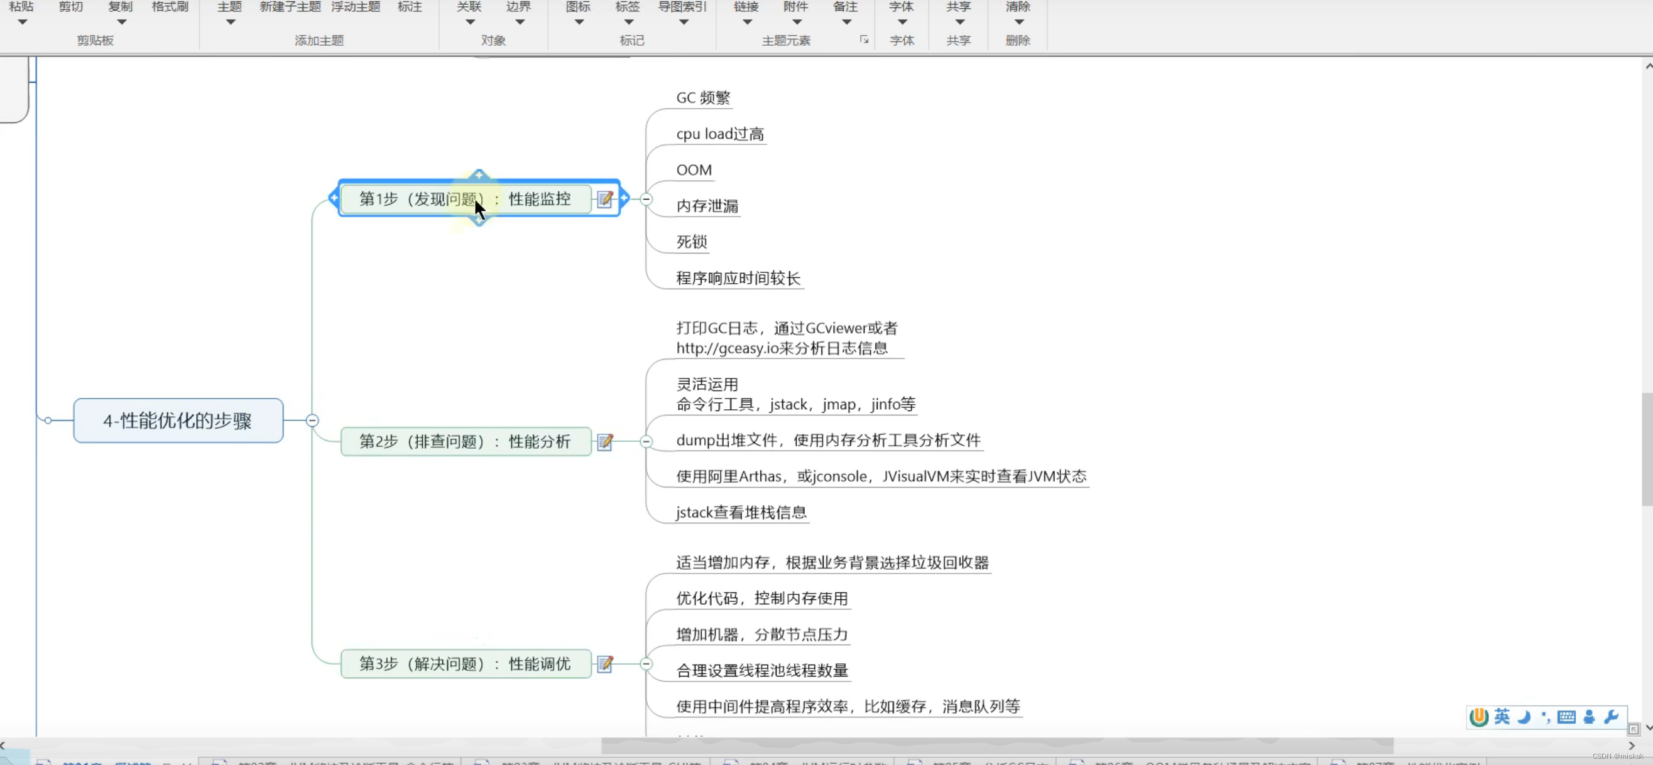Click the left quick-add handle of 第1步 topic
This screenshot has width=1653, height=765.
tap(334, 198)
